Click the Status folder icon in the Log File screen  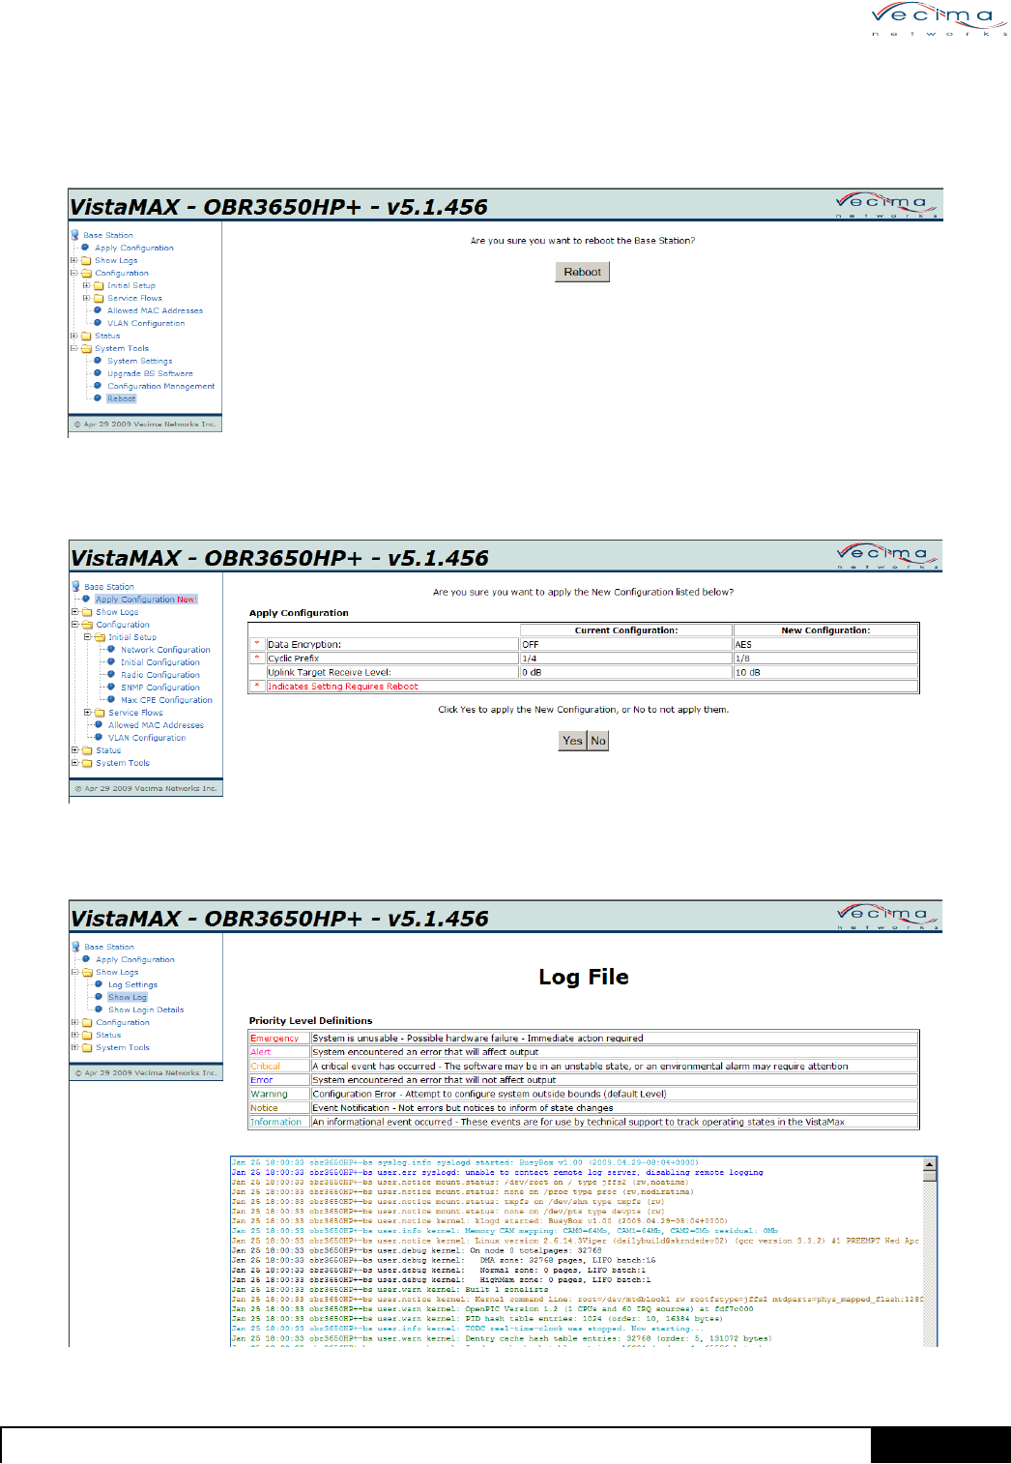[x=87, y=1035]
